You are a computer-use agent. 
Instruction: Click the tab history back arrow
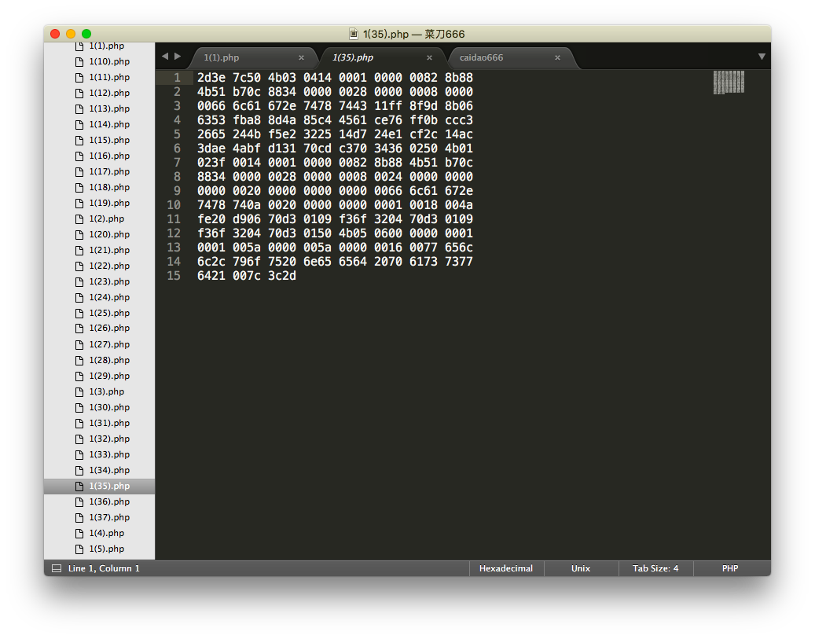(x=165, y=57)
